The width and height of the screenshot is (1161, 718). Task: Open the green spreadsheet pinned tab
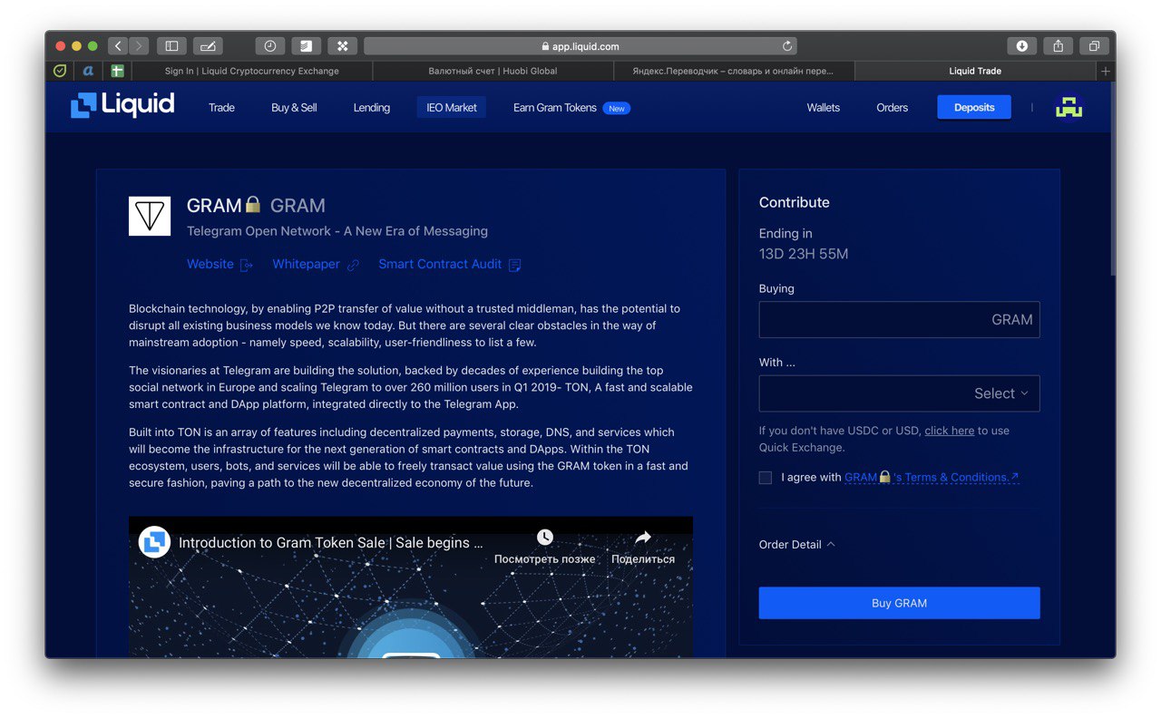point(117,71)
